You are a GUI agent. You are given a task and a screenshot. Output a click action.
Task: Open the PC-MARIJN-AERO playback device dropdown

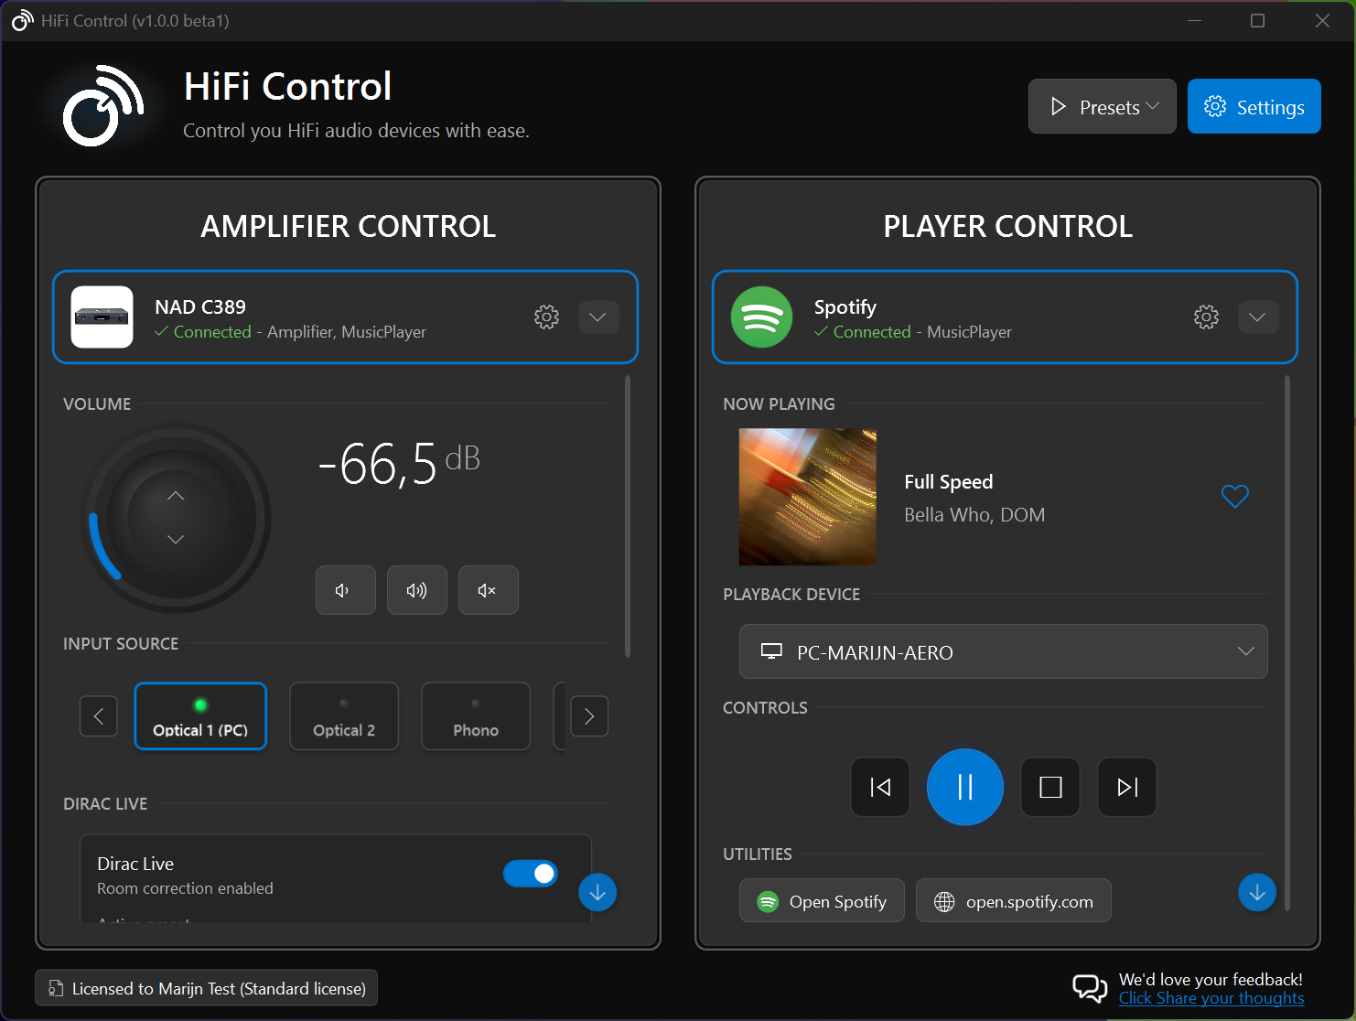1003,651
